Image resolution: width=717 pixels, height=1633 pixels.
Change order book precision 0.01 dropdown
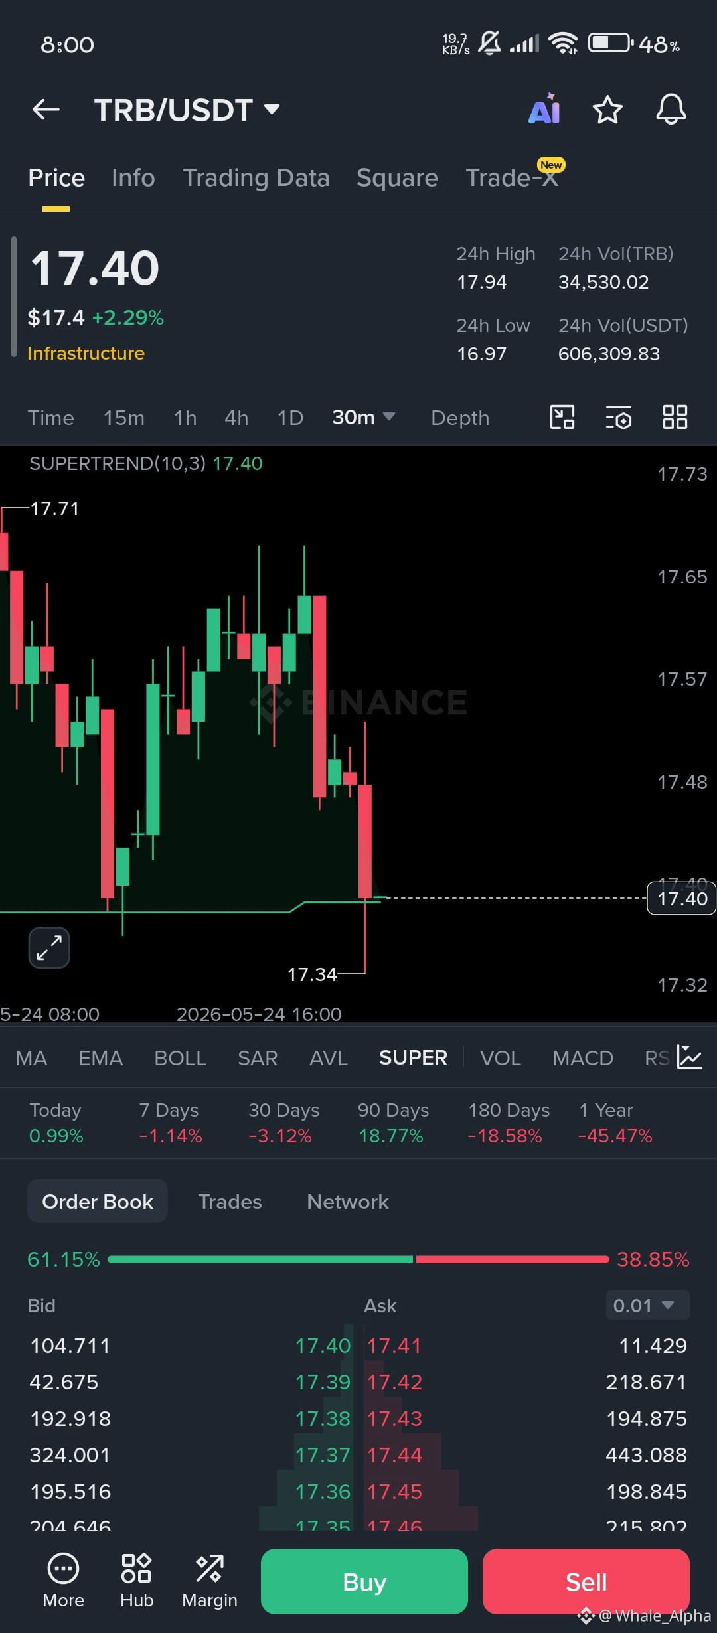(x=647, y=1306)
